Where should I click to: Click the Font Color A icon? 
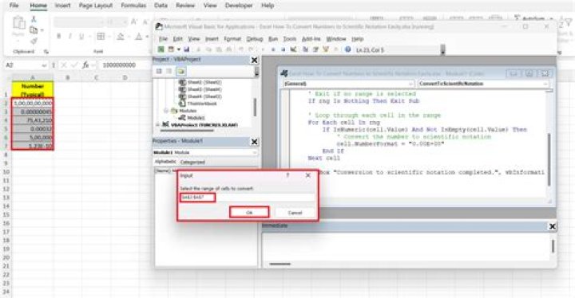tap(139, 36)
